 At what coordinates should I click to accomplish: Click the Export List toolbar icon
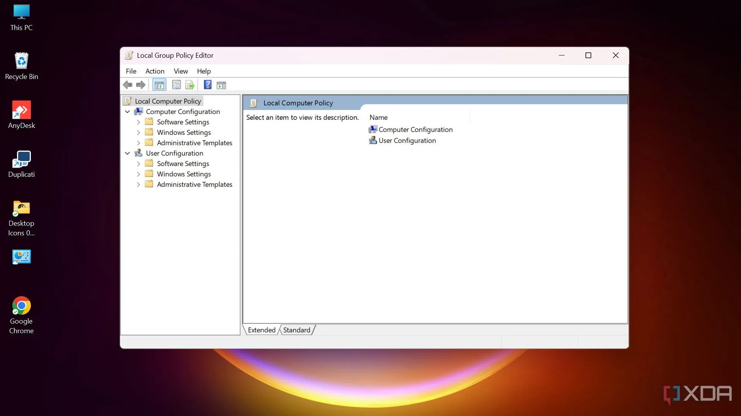click(x=190, y=85)
